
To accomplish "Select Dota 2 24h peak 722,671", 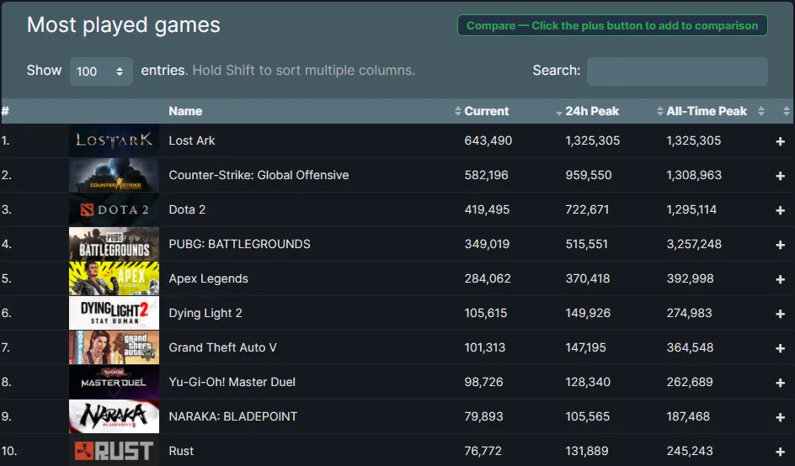I will pos(587,209).
